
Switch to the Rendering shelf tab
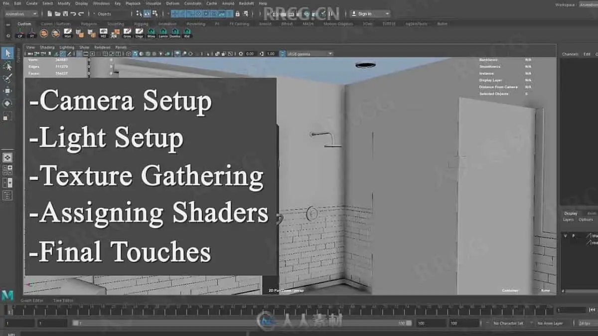196,23
